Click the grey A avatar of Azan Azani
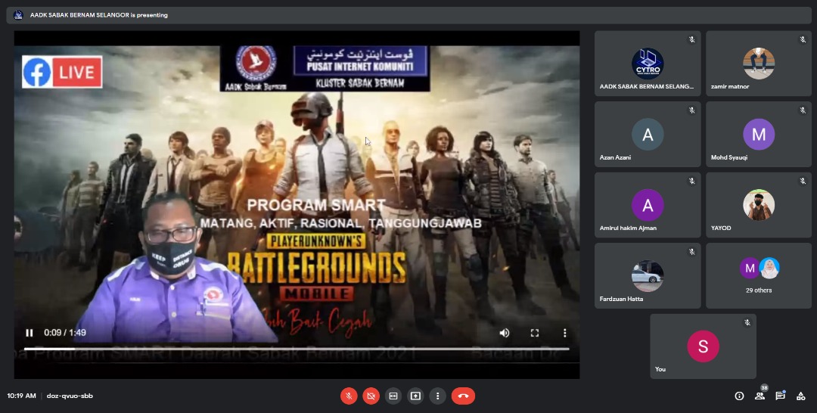 click(648, 135)
